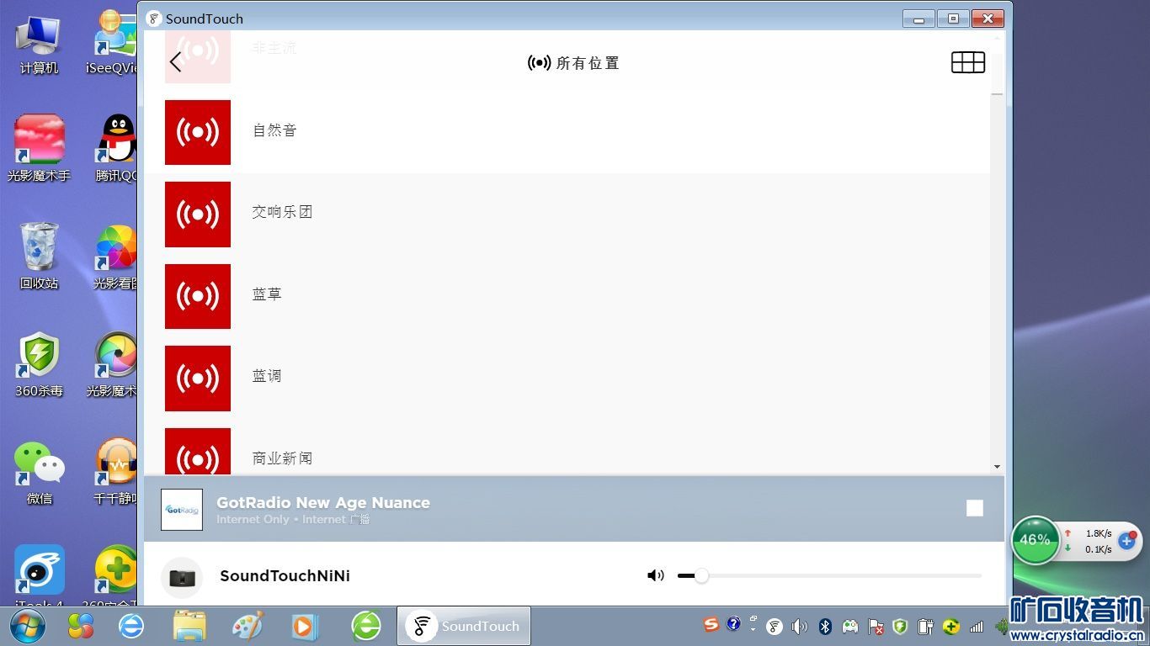Go back using the left arrow
This screenshot has height=646, width=1150.
tap(175, 62)
